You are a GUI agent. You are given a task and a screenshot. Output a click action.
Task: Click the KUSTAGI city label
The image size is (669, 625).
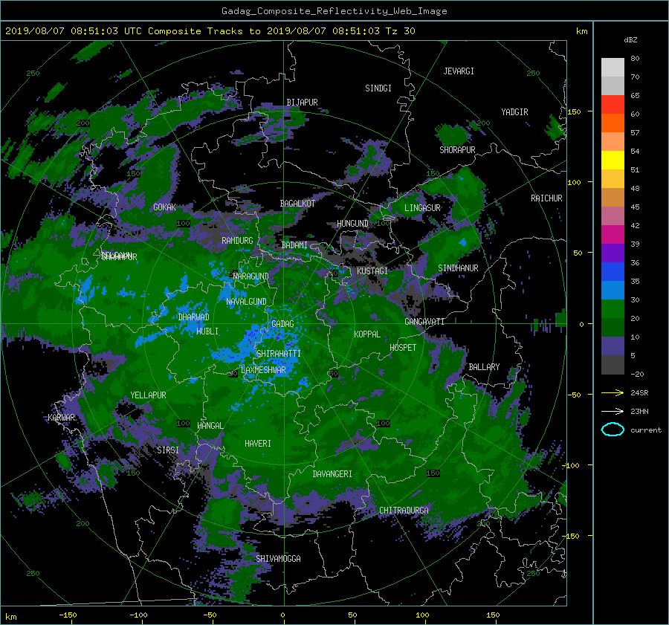coord(372,271)
